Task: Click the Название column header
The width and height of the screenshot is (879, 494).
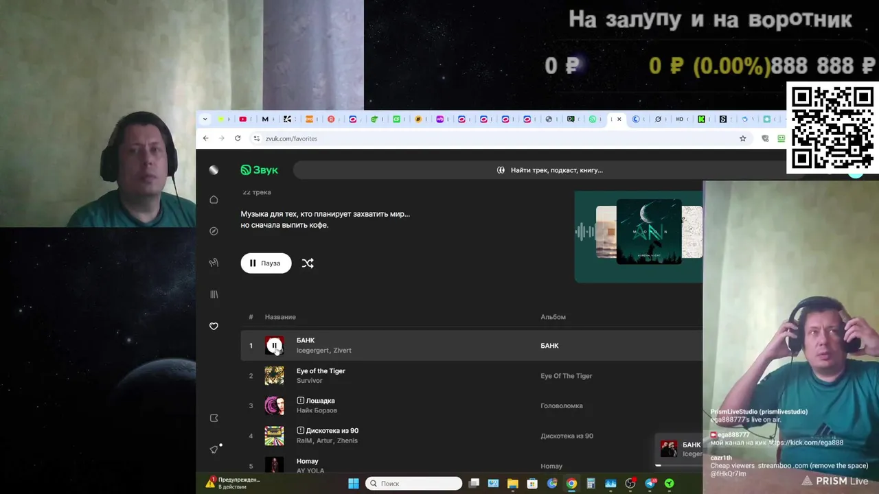Action: point(280,317)
